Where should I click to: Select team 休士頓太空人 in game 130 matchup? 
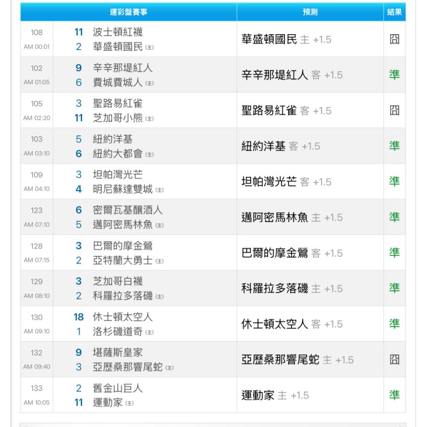coord(123,317)
